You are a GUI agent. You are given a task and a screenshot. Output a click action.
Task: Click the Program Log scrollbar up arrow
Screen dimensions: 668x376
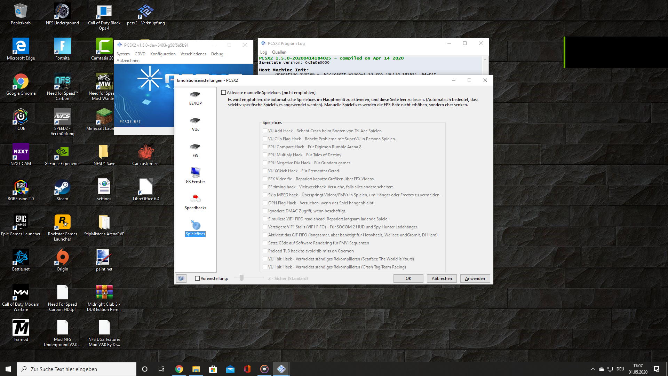coord(485,60)
